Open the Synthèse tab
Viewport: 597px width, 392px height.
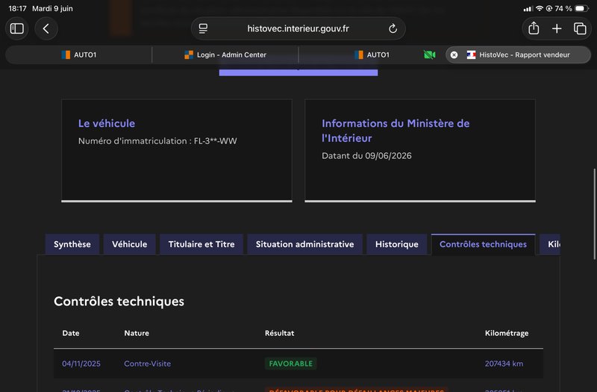(72, 244)
